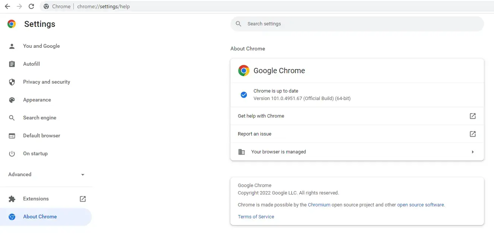494x243 pixels.
Task: Click the building icon for managed browser
Action: pos(242,152)
